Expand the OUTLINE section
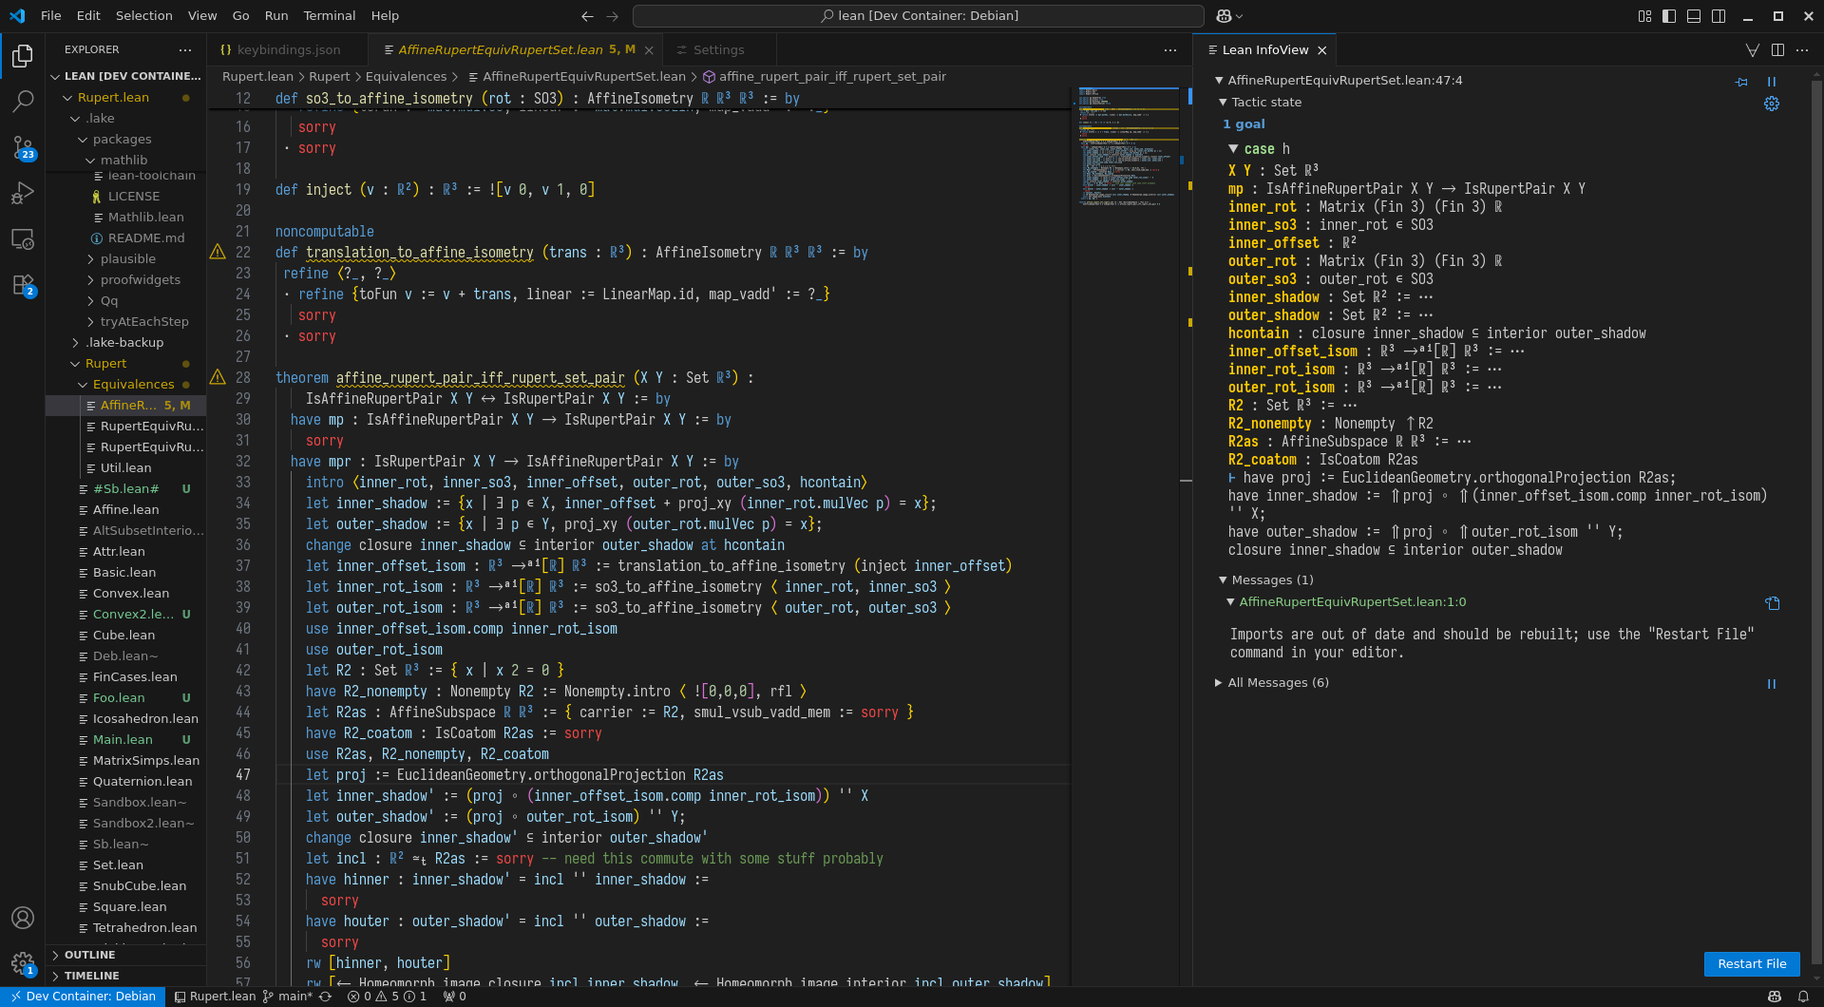Image resolution: width=1824 pixels, height=1007 pixels. [x=90, y=955]
